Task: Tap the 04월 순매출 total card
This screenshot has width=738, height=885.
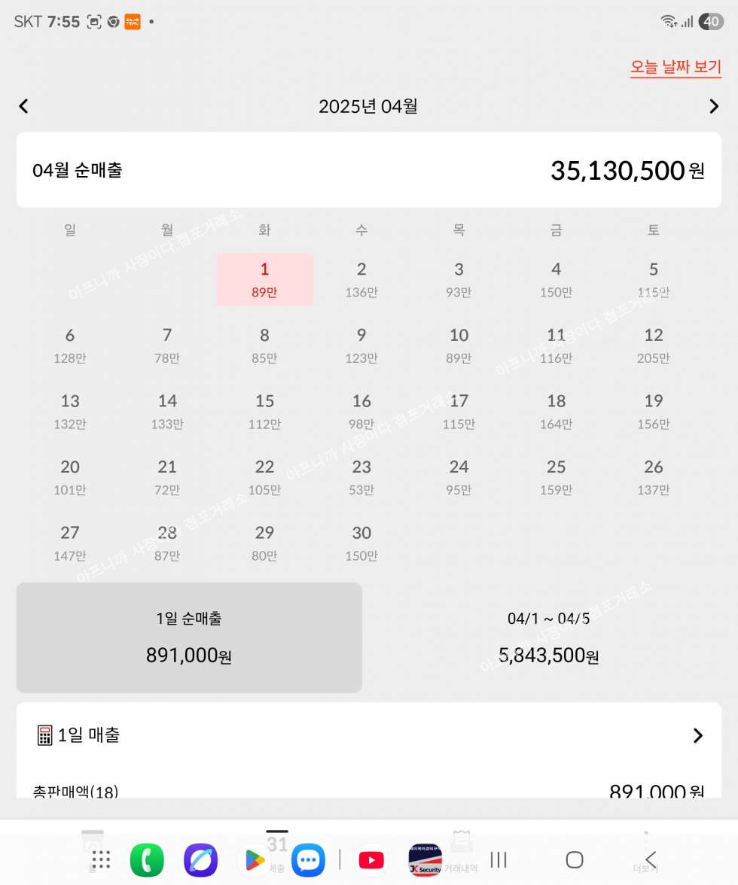Action: tap(369, 170)
